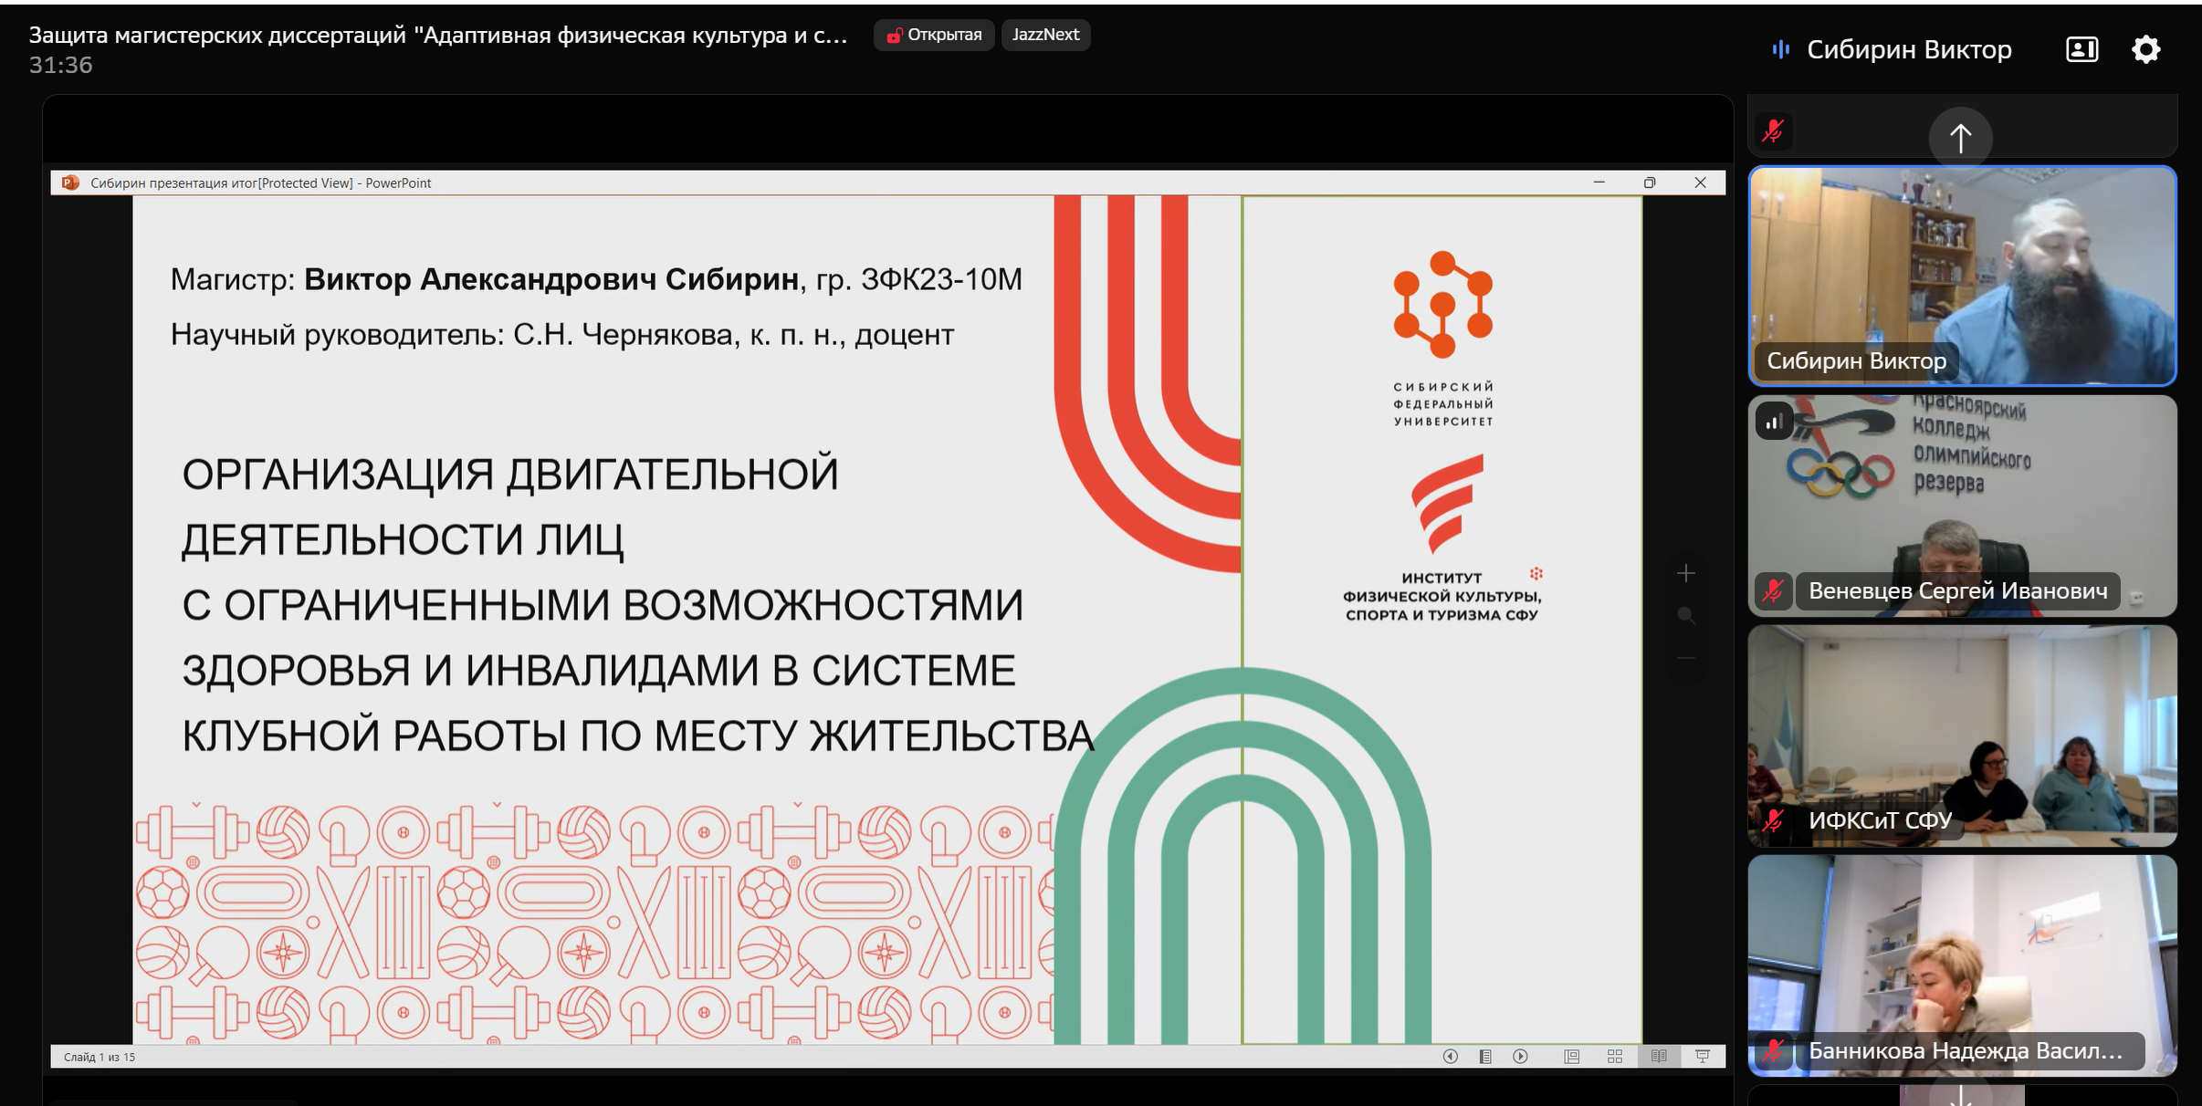Click Веневцев Сергей Иванович muted microphone icon

[x=1773, y=591]
